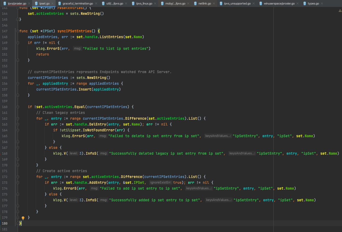The width and height of the screenshot is (342, 232).
Task: Close the moby/.../ipvs.go tab
Action: tap(188, 4)
